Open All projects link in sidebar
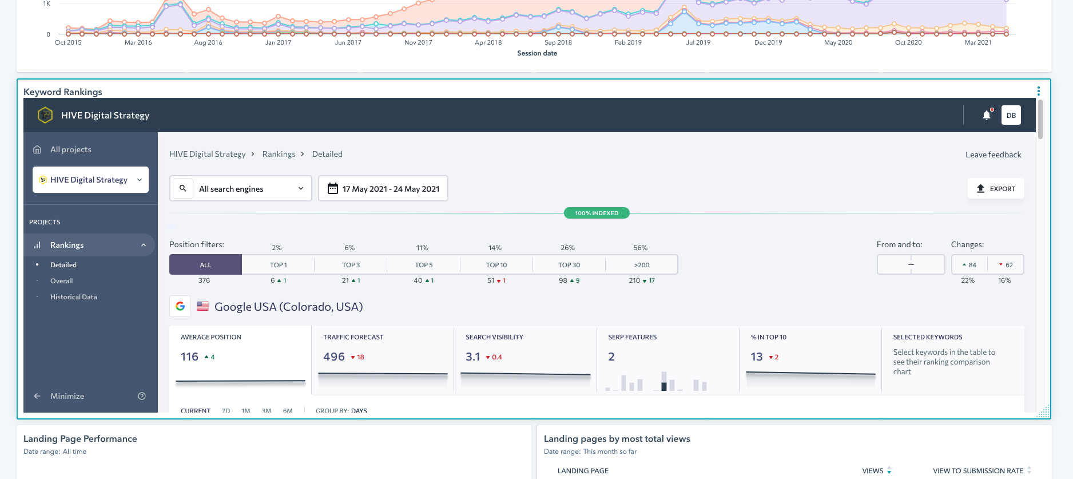 point(71,149)
